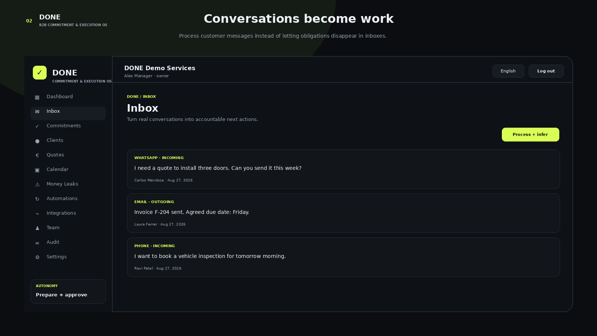Click the DONE Demo Services workspace name
The image size is (597, 336).
[x=160, y=68]
